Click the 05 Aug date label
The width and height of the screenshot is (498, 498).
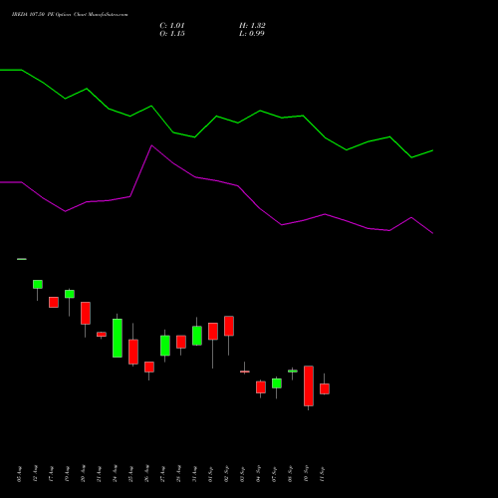[19, 474]
